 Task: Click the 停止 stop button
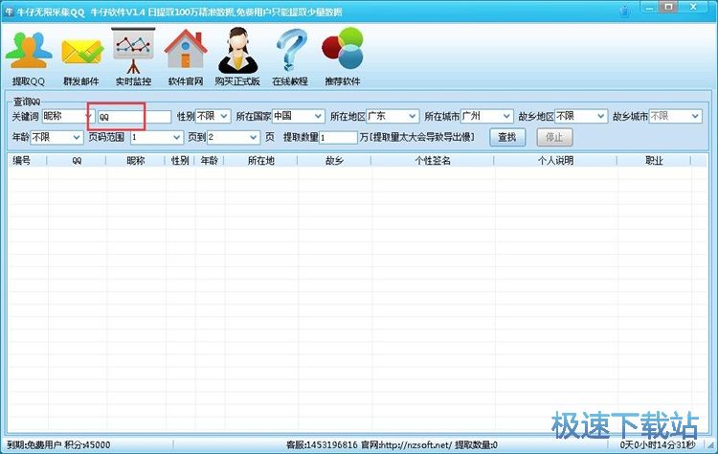pyautogui.click(x=554, y=137)
